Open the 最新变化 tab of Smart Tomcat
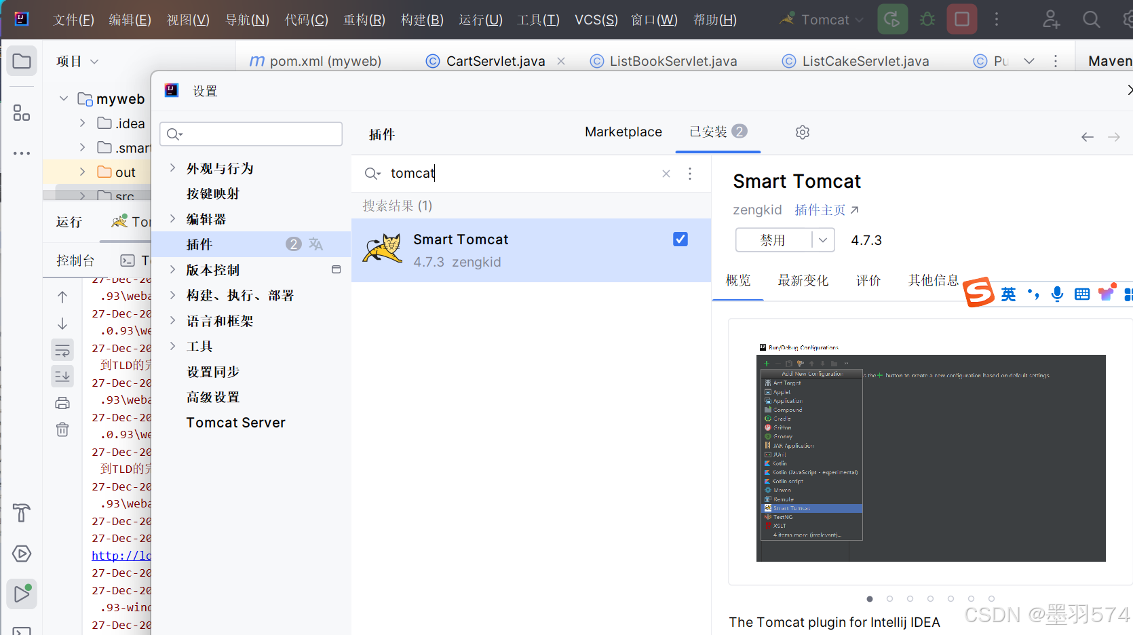This screenshot has width=1133, height=635. [x=803, y=280]
